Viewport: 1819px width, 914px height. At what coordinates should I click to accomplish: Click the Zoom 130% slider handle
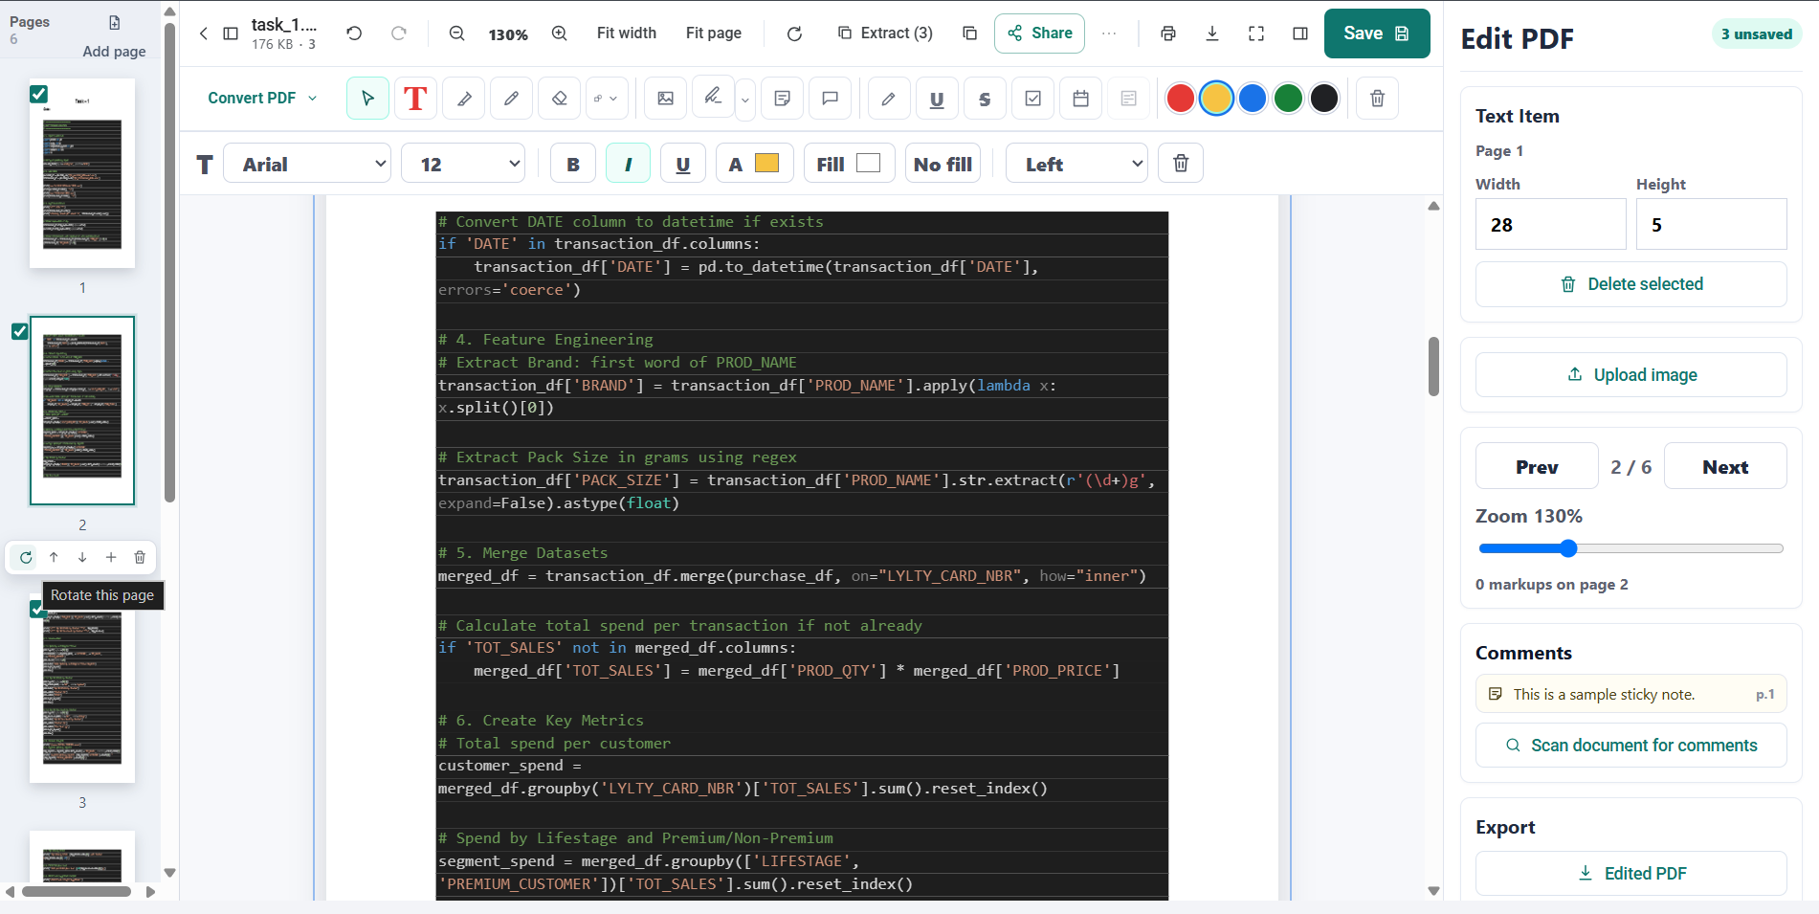[1567, 548]
